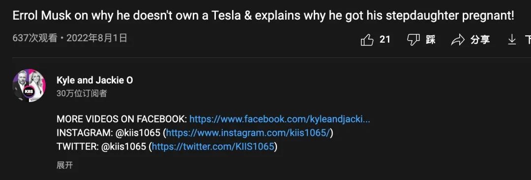Expand the description with 展开

(65, 165)
